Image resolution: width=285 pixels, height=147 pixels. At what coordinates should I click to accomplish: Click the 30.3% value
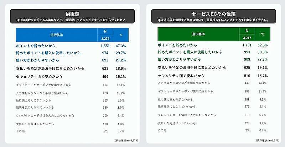click(262, 52)
